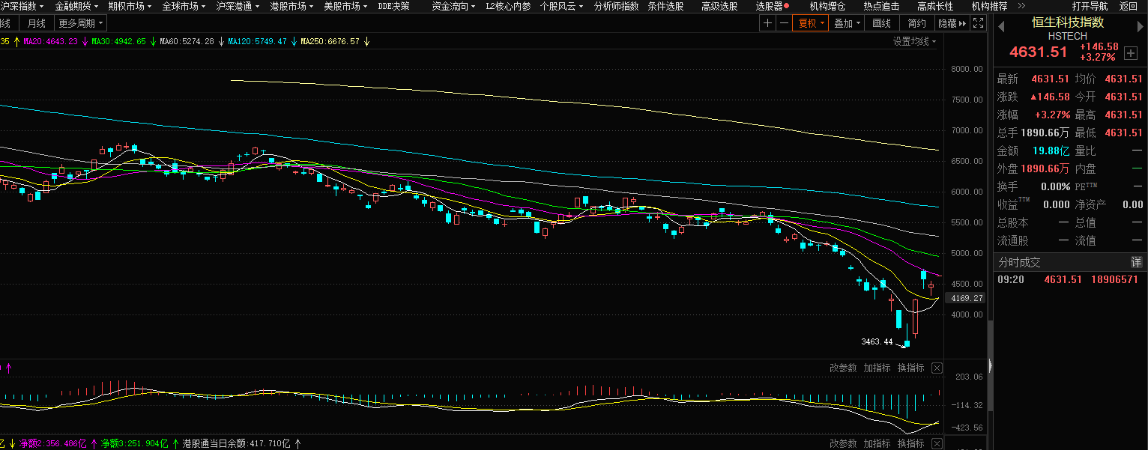Expand 金融期货 menu
Image resolution: width=1148 pixels, height=450 pixels.
pyautogui.click(x=77, y=6)
